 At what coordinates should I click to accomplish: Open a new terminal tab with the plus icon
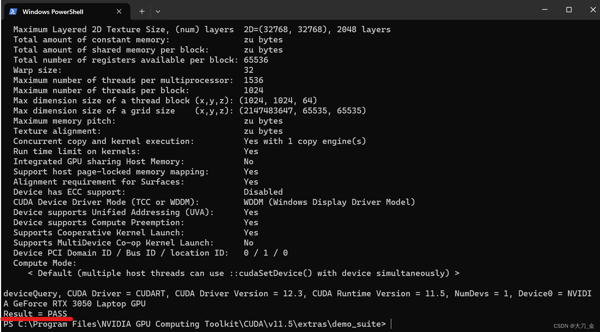[142, 11]
